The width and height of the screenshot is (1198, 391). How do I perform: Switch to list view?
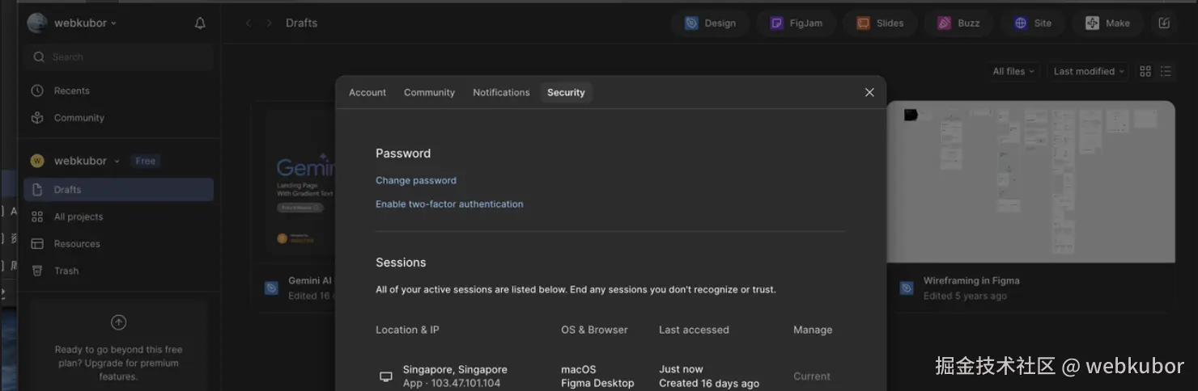coord(1166,71)
